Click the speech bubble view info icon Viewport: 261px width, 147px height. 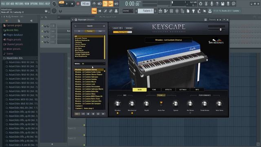(234, 4)
